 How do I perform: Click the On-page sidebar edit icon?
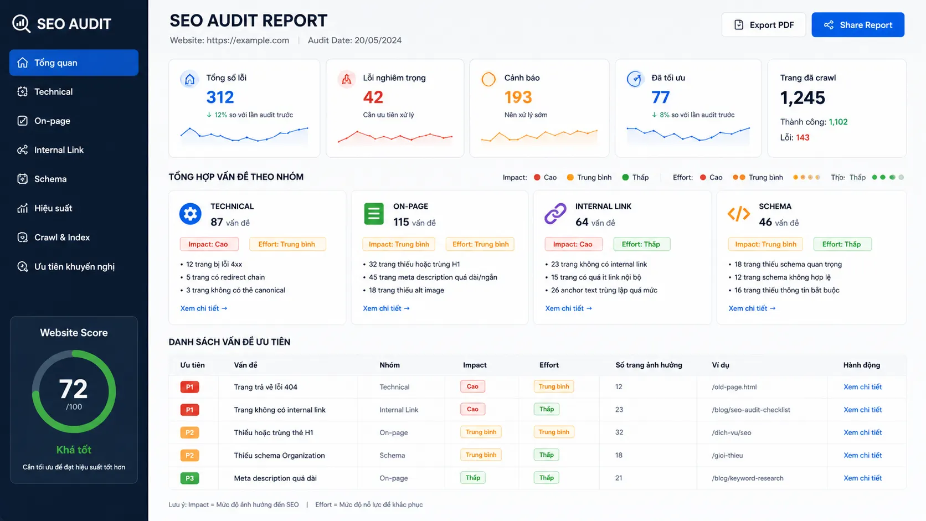[x=23, y=121]
